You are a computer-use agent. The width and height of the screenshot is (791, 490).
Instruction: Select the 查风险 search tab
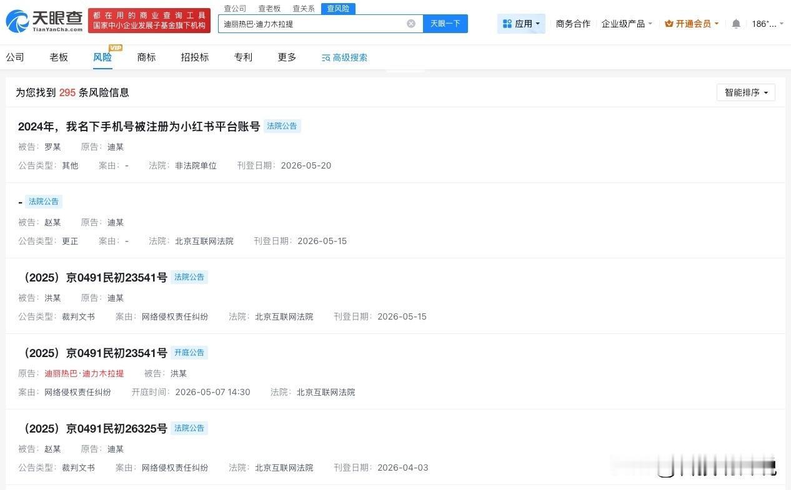coord(339,8)
